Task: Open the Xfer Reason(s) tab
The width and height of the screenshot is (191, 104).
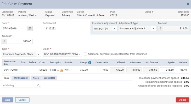Action: point(21,78)
